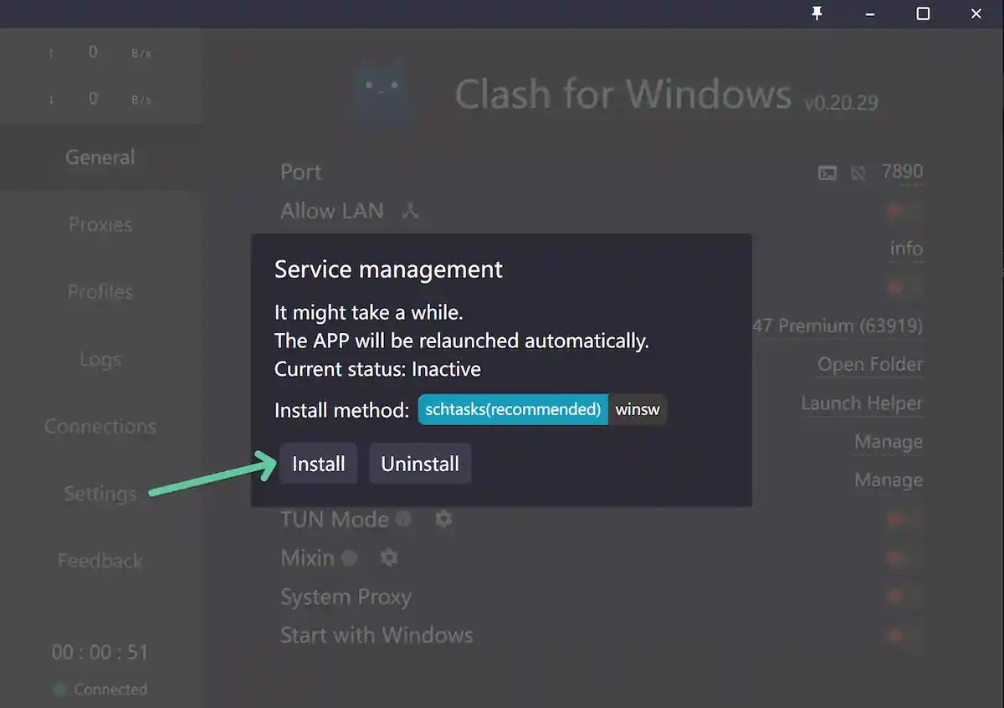This screenshot has height=708, width=1004.
Task: Open terminal icon next to port
Action: 827,173
